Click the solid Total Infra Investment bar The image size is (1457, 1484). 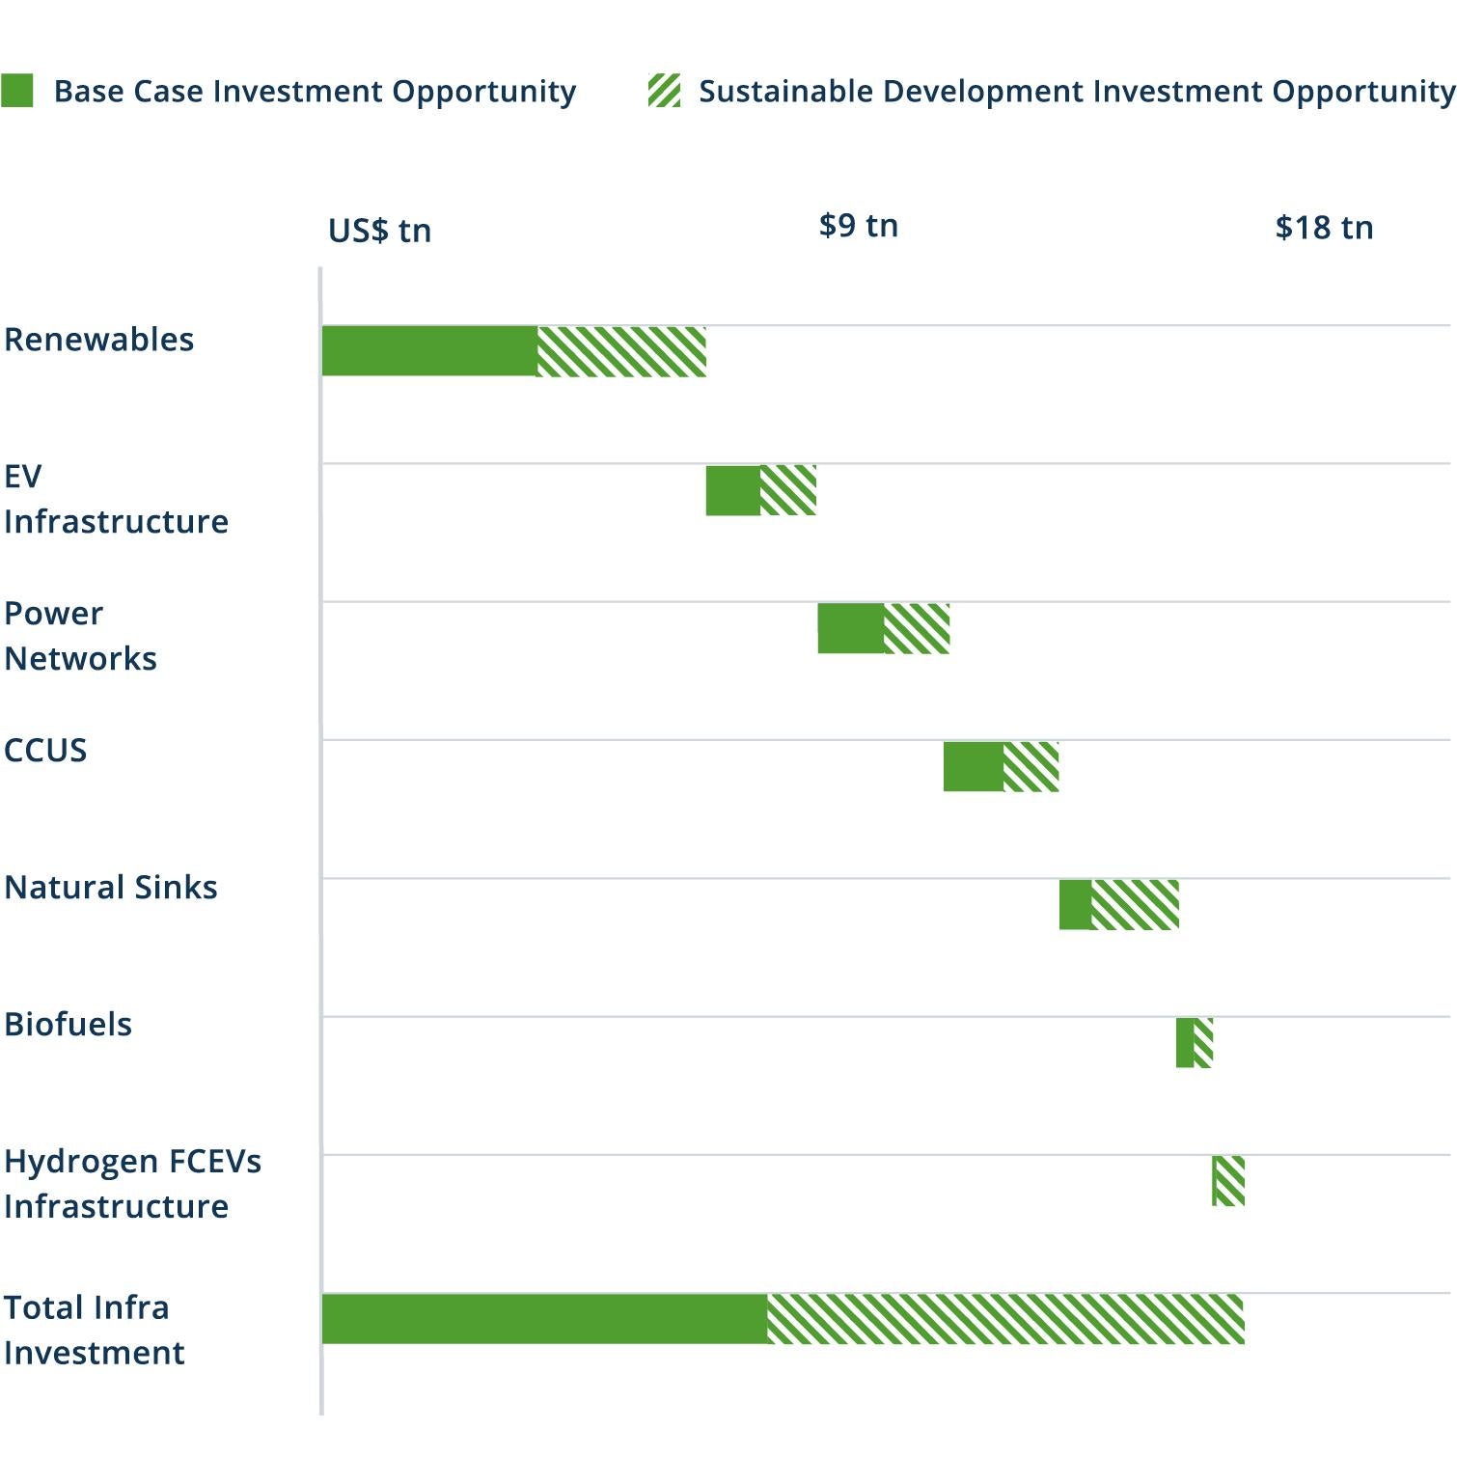(545, 1319)
